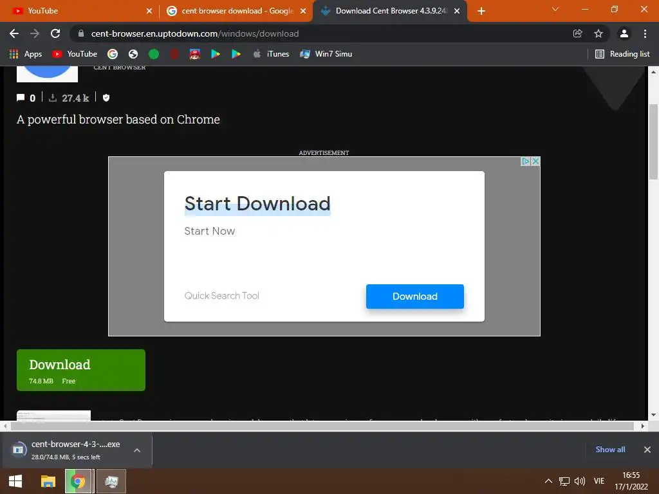Close the YouTube tab
This screenshot has width=659, height=494.
click(149, 11)
